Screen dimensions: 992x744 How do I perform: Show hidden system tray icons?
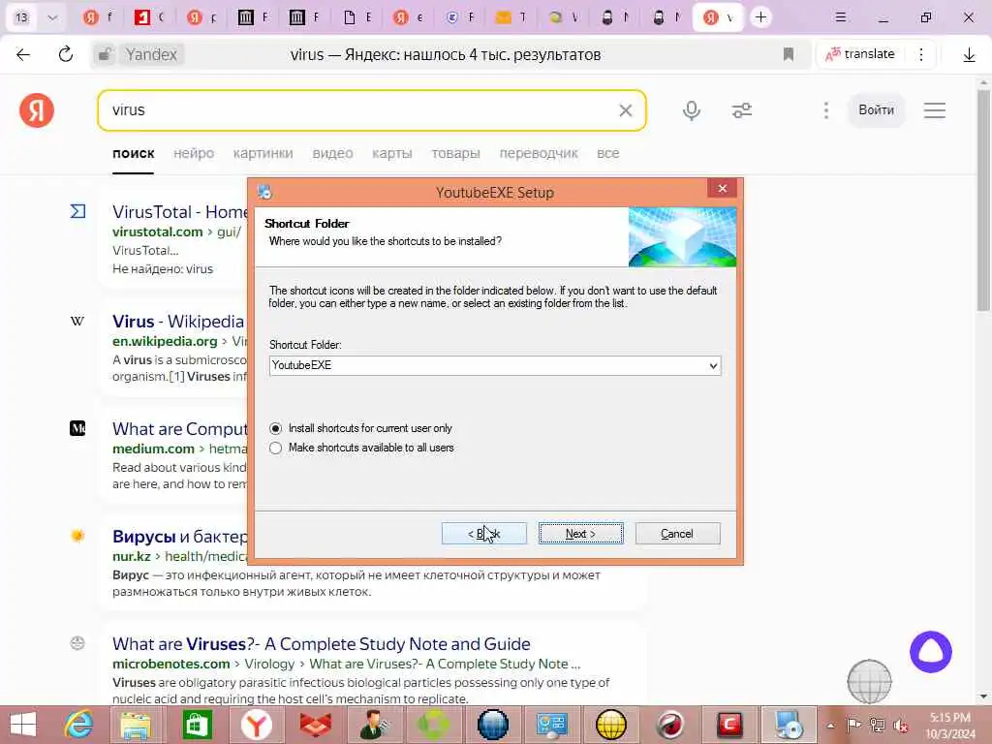(830, 726)
